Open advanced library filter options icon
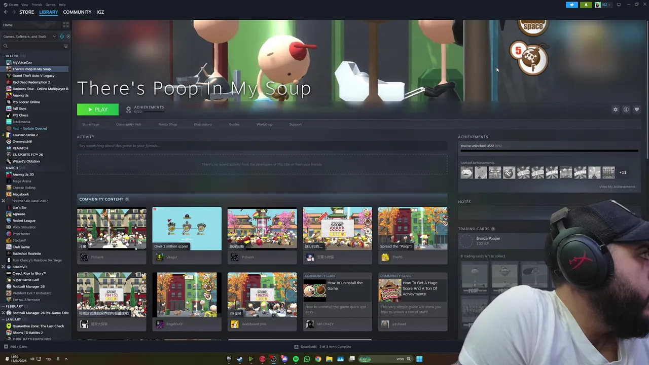649x365 pixels. coord(65,46)
